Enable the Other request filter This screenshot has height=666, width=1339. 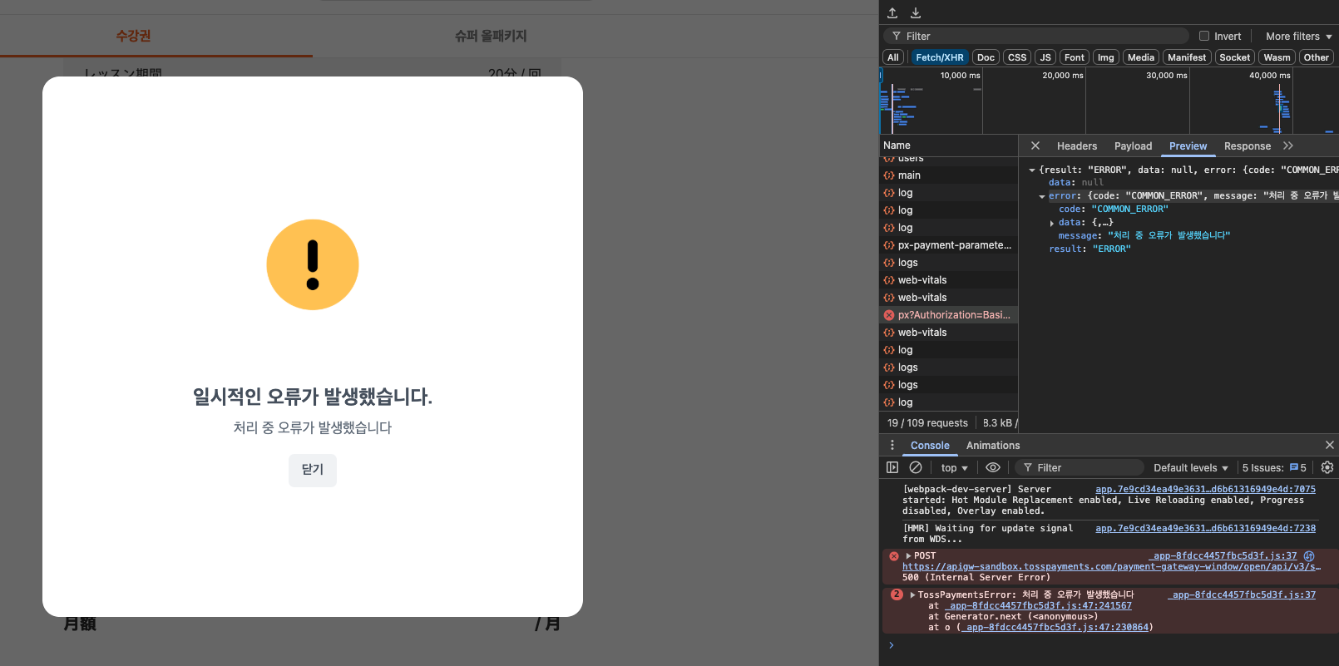pos(1317,57)
